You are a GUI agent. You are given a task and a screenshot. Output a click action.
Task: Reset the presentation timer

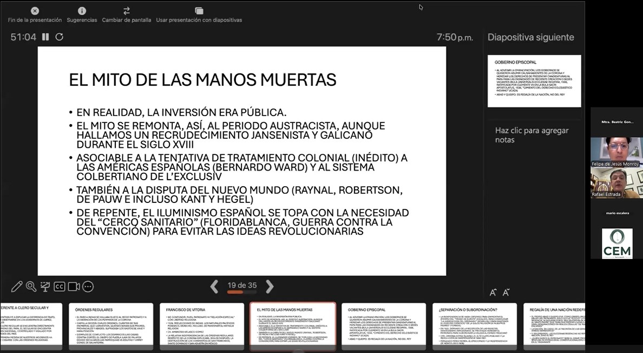[58, 38]
